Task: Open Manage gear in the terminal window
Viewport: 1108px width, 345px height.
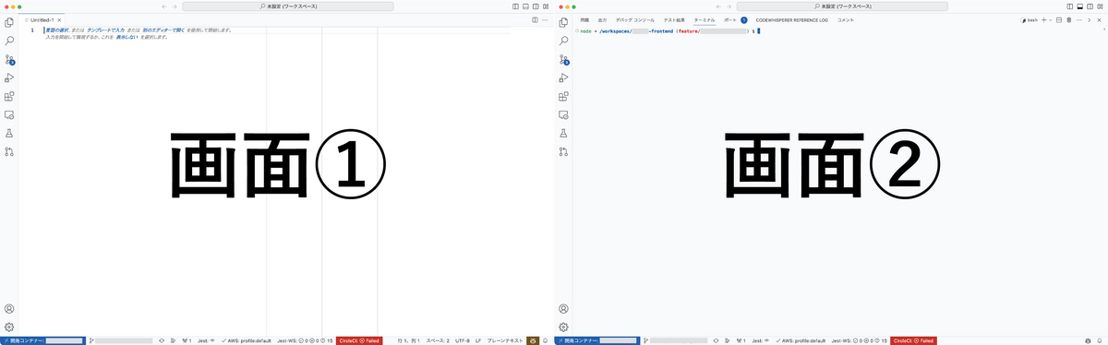Action: pyautogui.click(x=563, y=327)
